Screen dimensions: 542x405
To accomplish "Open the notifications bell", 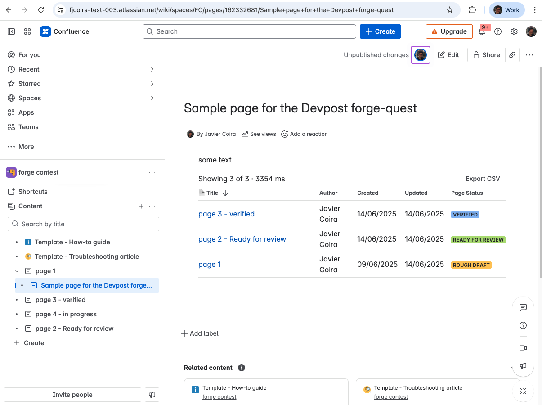I will coord(482,31).
